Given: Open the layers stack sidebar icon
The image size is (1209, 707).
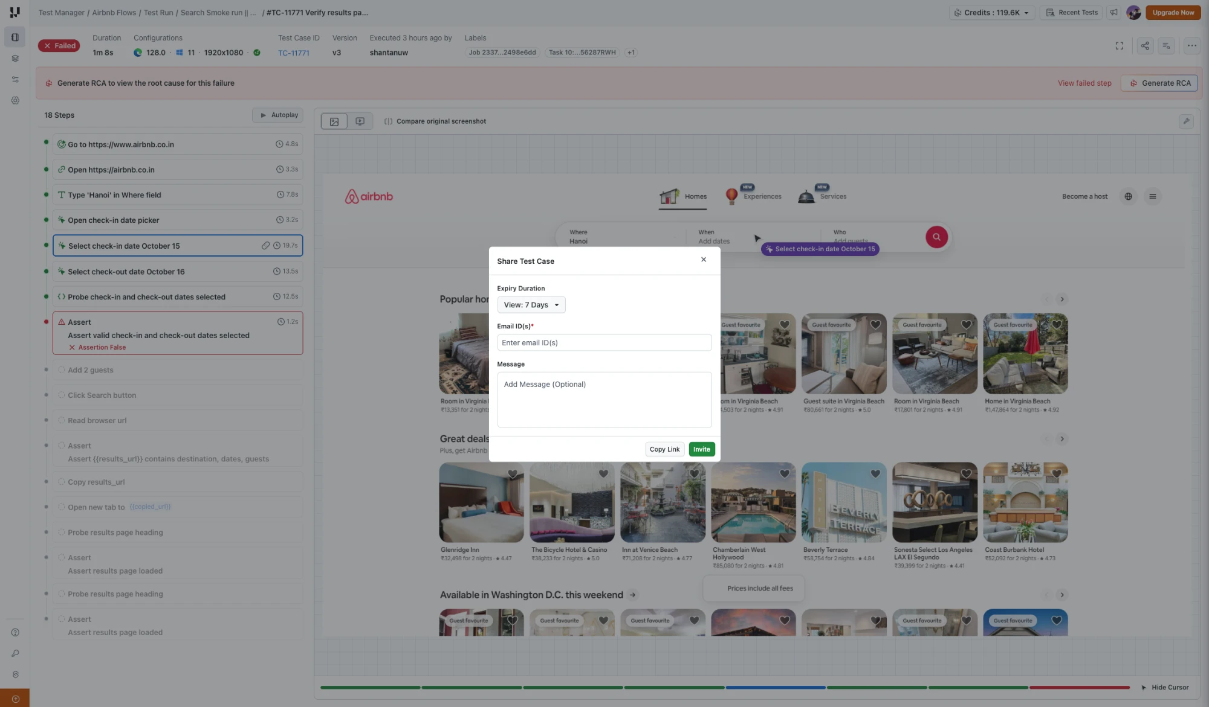Looking at the screenshot, I should click(15, 59).
